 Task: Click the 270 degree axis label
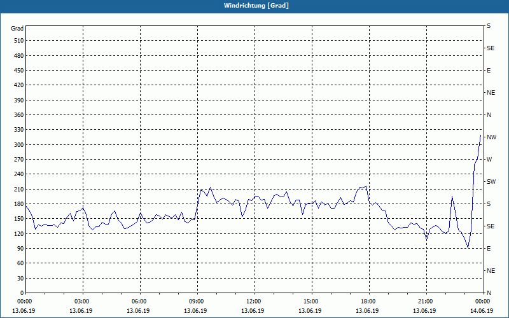19,160
